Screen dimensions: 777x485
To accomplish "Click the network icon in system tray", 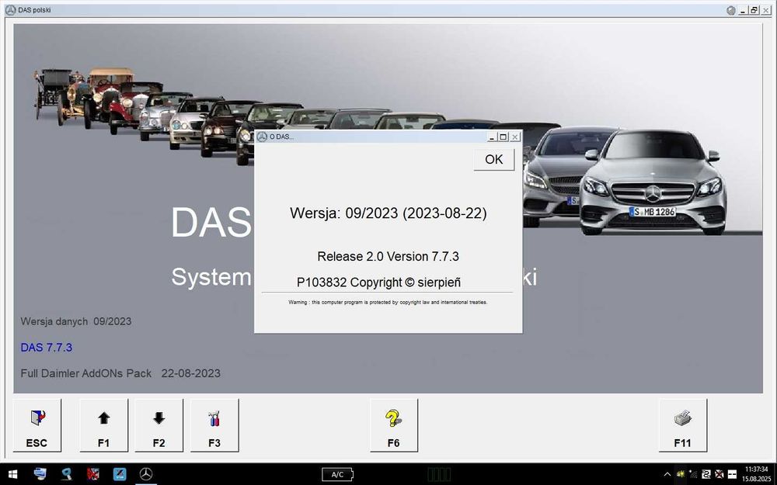I will click(x=693, y=474).
